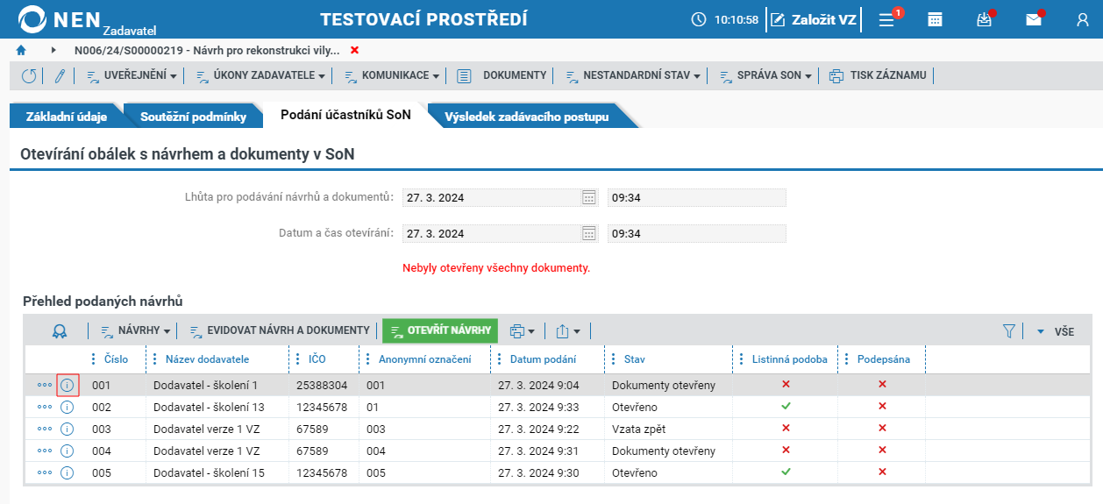Expand the VŠE filter dropdown
Image resolution: width=1103 pixels, height=504 pixels.
click(1056, 331)
